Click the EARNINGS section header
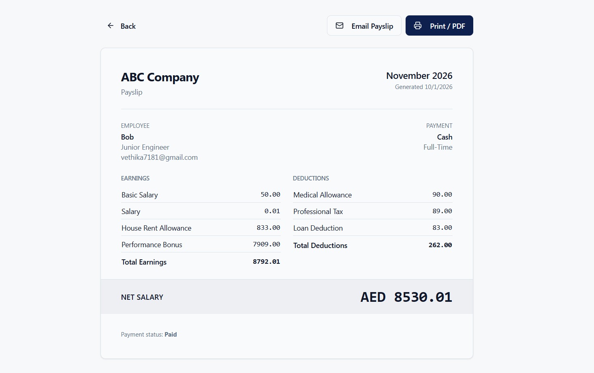Image resolution: width=594 pixels, height=373 pixels. pyautogui.click(x=135, y=178)
